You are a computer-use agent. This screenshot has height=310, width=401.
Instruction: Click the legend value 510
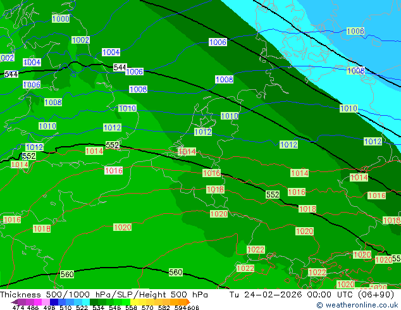pyautogui.click(x=66, y=307)
